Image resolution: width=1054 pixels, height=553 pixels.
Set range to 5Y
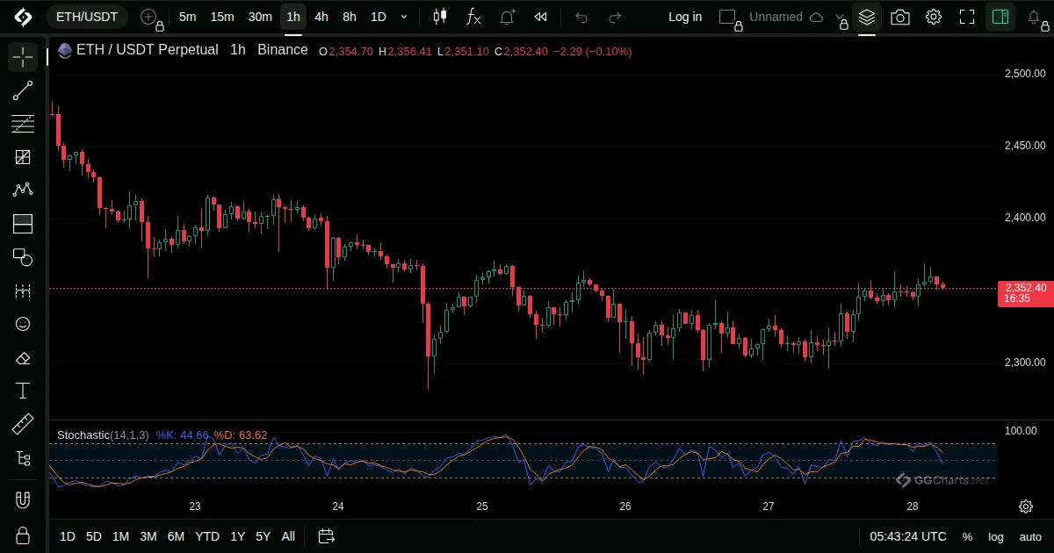click(263, 536)
